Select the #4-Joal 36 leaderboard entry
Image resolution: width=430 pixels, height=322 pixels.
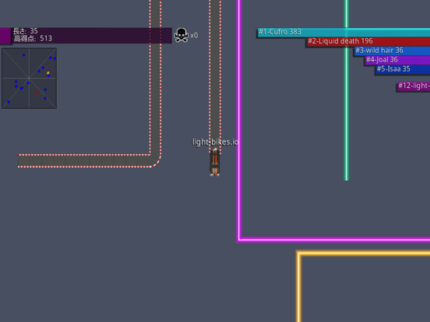tap(397, 60)
